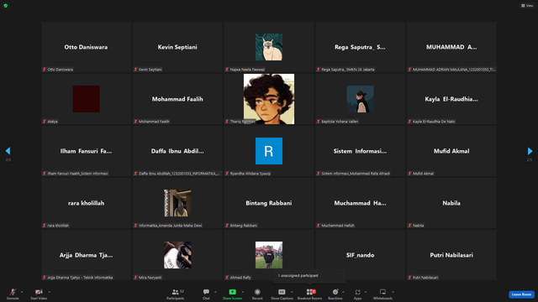The height and width of the screenshot is (302, 538).
Task: Click the green encryption shield icon
Action: click(x=6, y=6)
